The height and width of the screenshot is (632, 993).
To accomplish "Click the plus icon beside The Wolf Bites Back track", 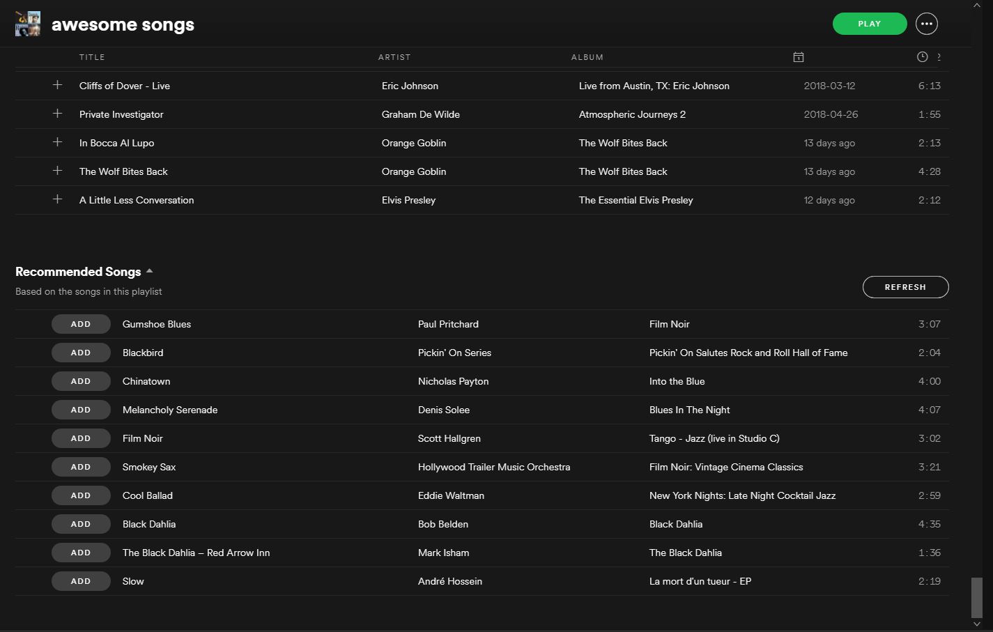I will click(x=58, y=171).
